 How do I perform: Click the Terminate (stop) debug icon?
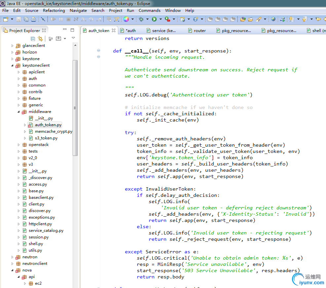point(68,19)
